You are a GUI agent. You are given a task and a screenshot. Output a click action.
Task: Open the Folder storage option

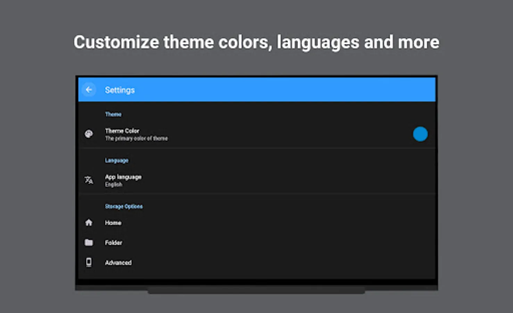click(x=114, y=242)
